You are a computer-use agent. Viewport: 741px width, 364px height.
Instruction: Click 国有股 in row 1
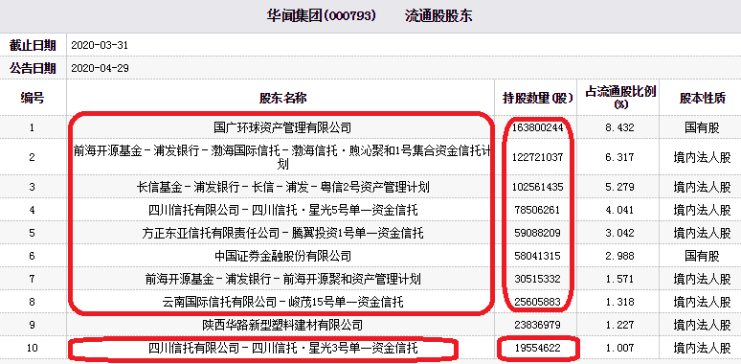click(703, 127)
